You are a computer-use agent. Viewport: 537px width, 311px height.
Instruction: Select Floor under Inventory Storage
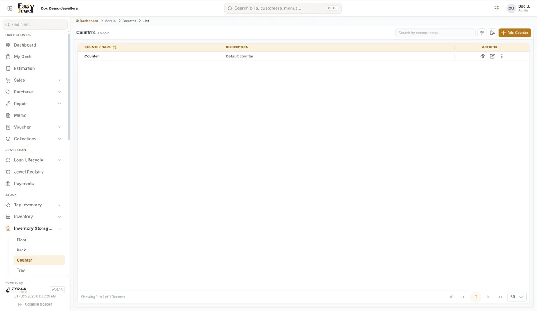(39, 240)
